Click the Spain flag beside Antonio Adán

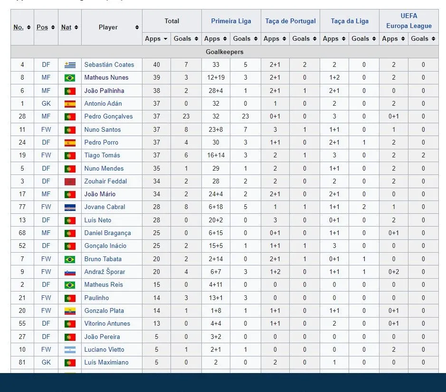click(x=70, y=104)
